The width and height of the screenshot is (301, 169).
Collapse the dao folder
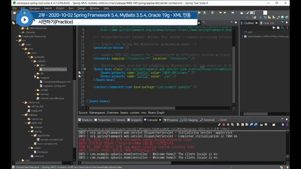pos(35,65)
